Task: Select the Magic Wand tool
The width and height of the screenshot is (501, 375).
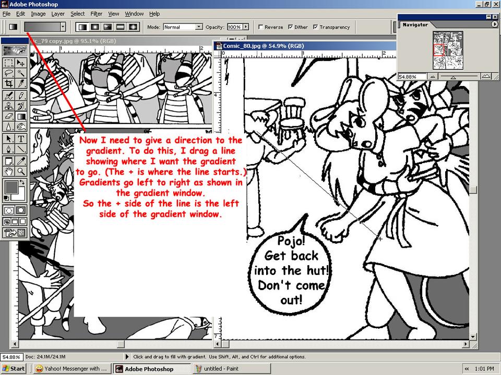Action: [x=21, y=73]
